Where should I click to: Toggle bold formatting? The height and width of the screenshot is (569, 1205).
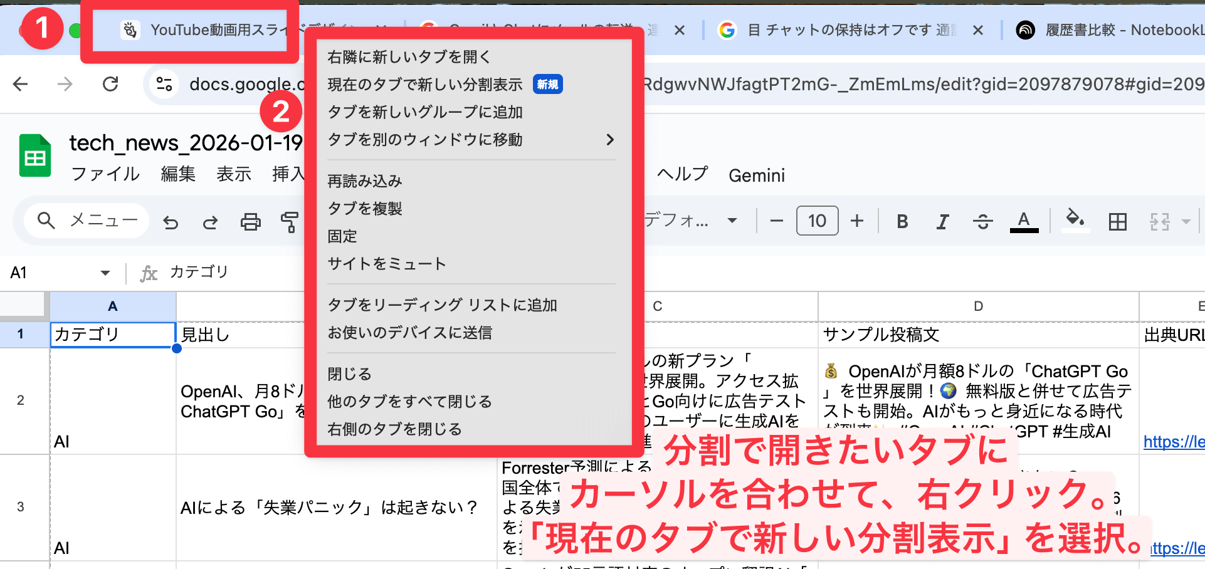902,221
